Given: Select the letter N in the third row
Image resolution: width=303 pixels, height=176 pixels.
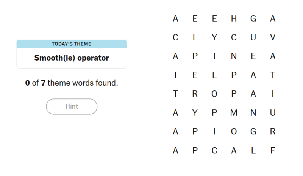Looking at the screenshot, I should 234,56.
